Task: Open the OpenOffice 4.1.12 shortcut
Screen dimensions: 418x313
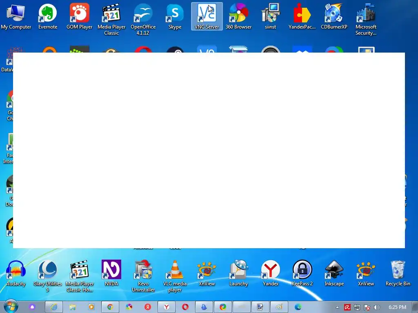Action: coord(143,20)
